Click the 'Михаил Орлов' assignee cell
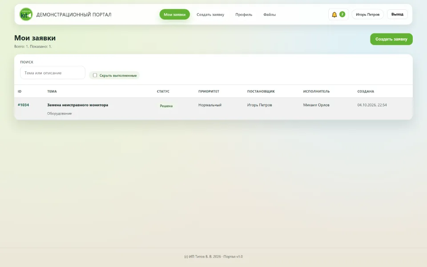Screen dimensions: 427x267 click(x=316, y=105)
